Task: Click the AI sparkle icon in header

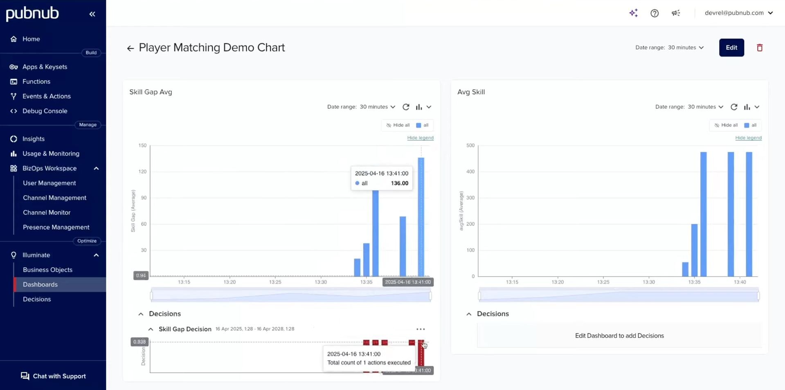Action: pyautogui.click(x=633, y=13)
